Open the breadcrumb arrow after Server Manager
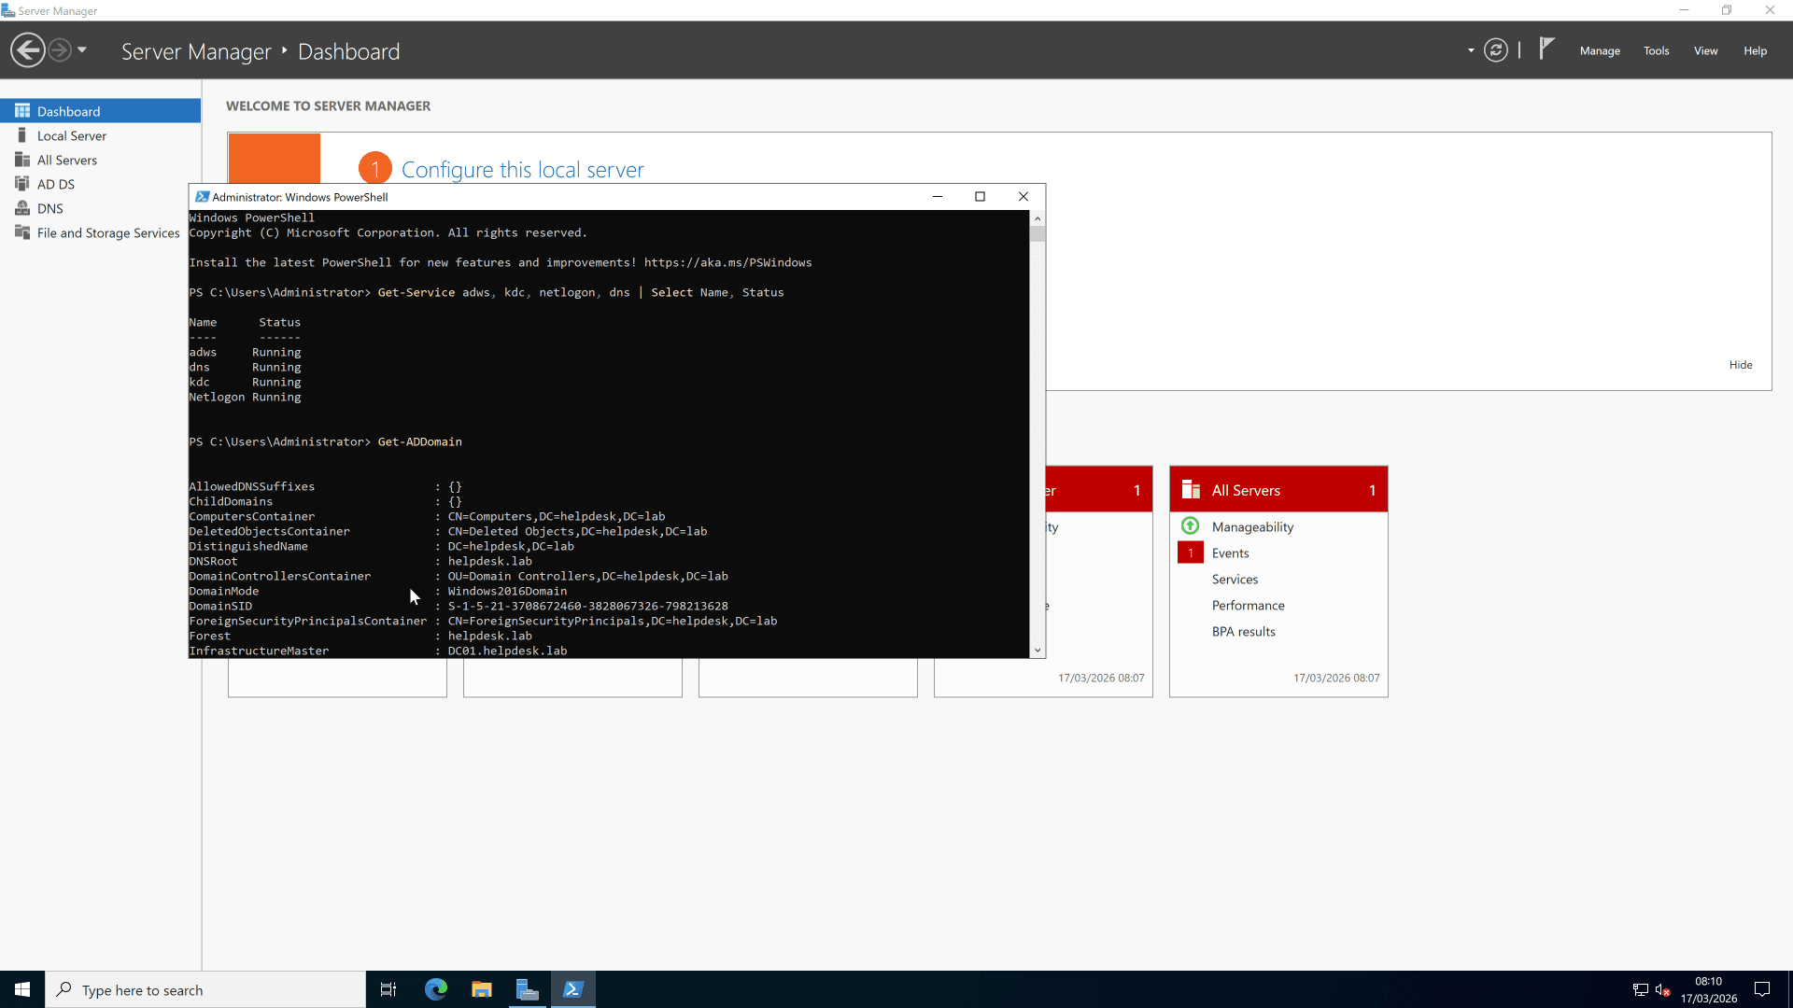 (x=283, y=51)
